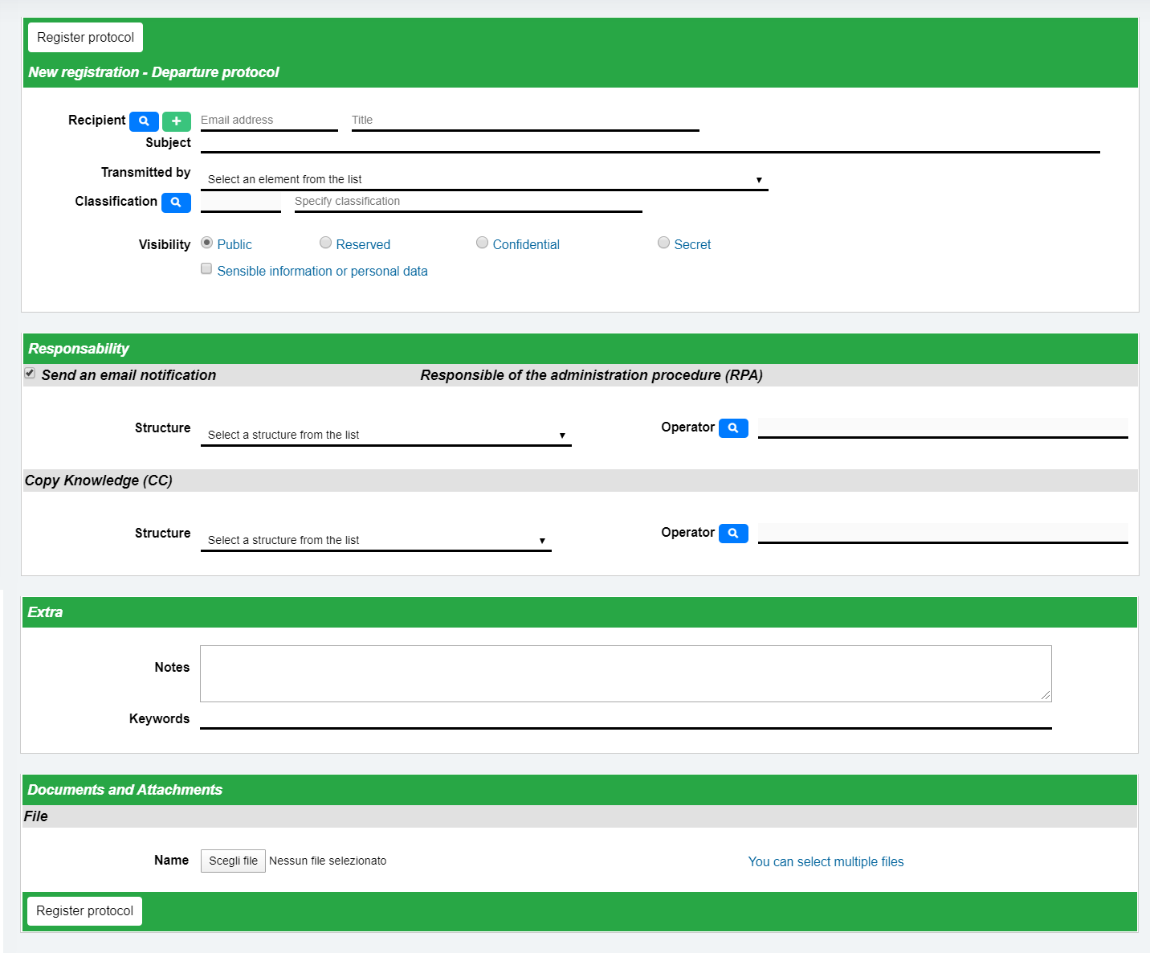Click Register protocol button at bottom
1150x953 pixels.
(x=85, y=911)
